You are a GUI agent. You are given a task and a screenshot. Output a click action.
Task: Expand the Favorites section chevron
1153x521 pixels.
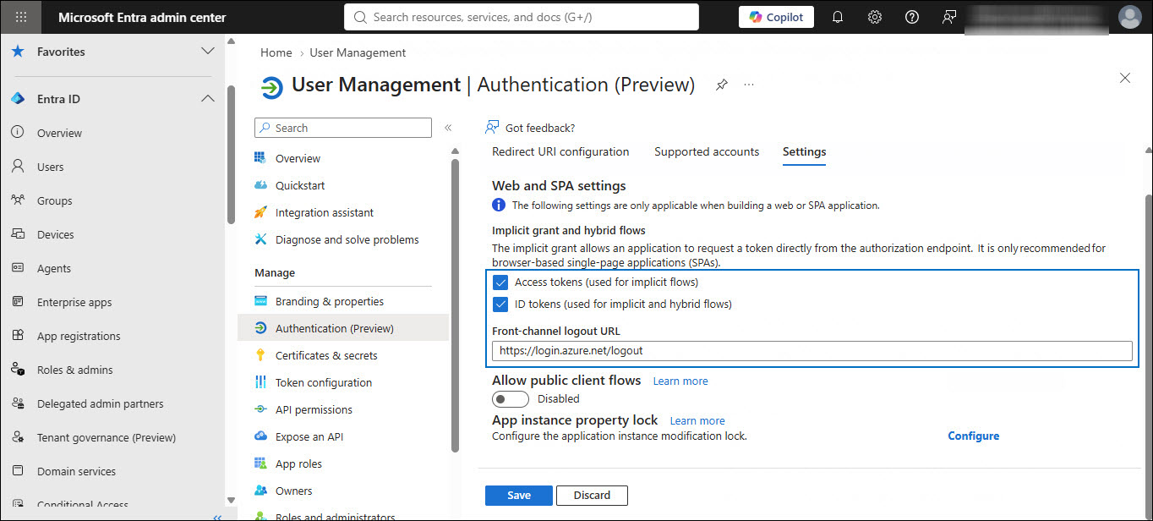click(x=207, y=52)
